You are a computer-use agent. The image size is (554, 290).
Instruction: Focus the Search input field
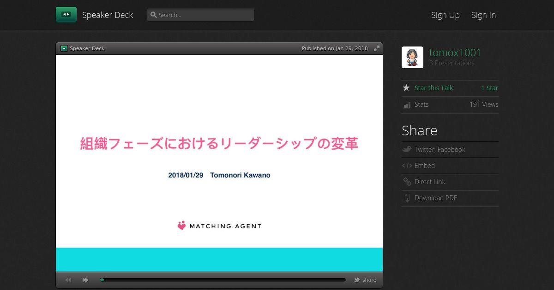(x=201, y=15)
